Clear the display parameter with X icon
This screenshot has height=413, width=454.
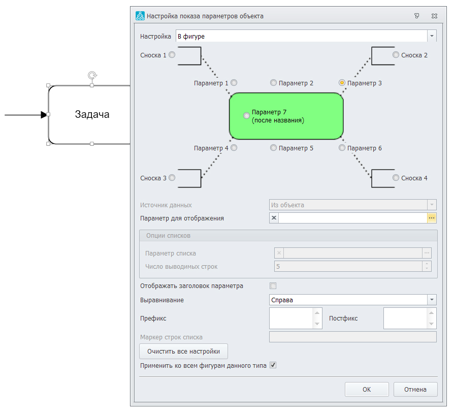pos(274,218)
